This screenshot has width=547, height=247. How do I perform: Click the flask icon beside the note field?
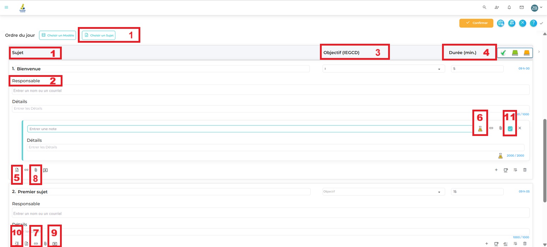pyautogui.click(x=480, y=128)
